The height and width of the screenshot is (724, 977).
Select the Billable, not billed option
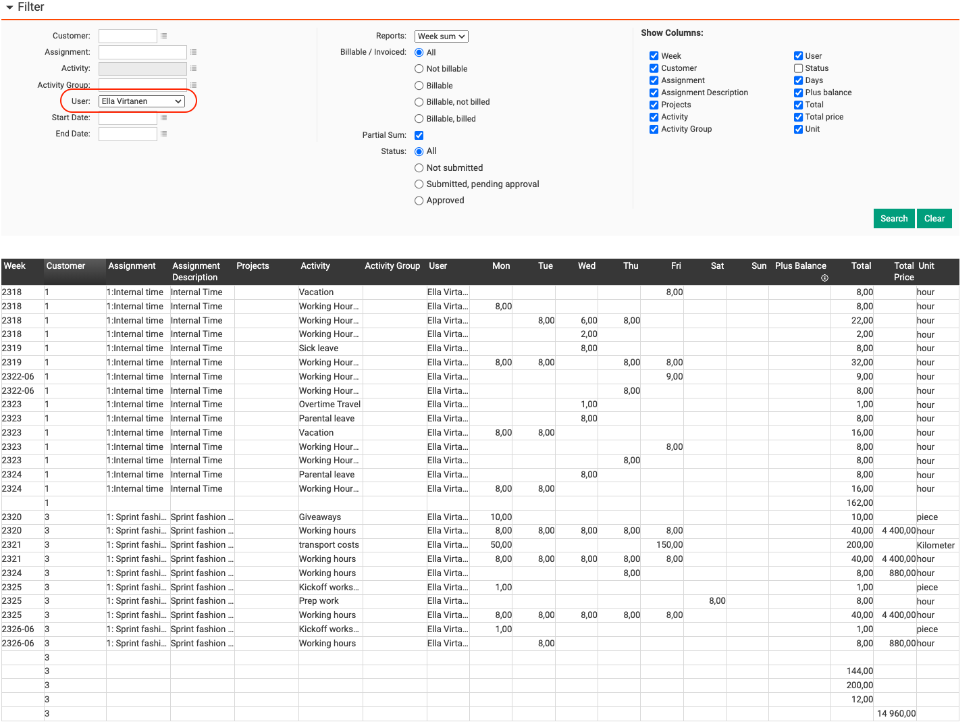click(419, 102)
